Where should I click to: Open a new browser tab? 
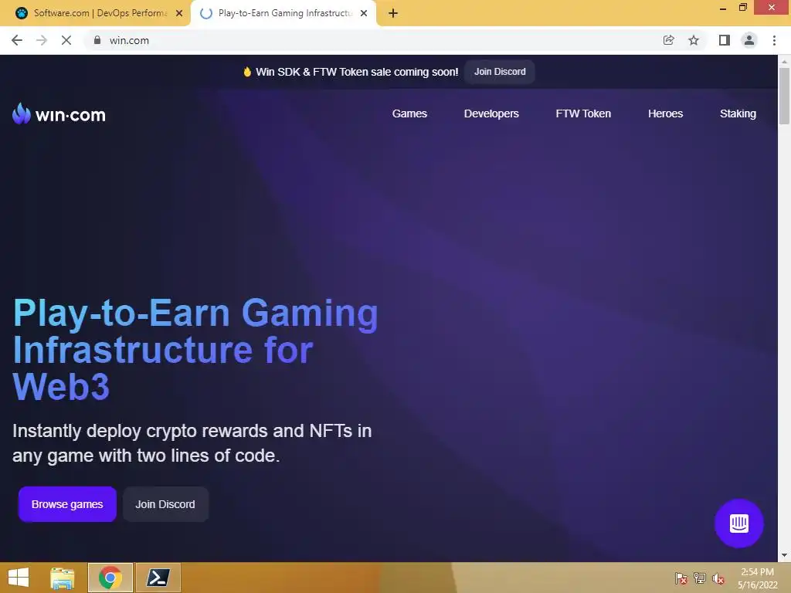tap(393, 13)
